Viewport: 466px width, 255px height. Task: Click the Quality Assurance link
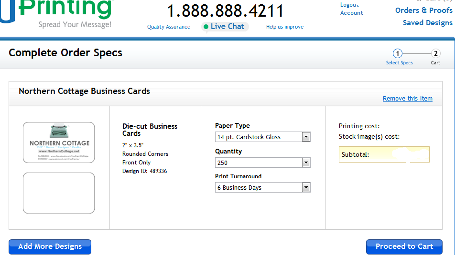click(x=169, y=27)
